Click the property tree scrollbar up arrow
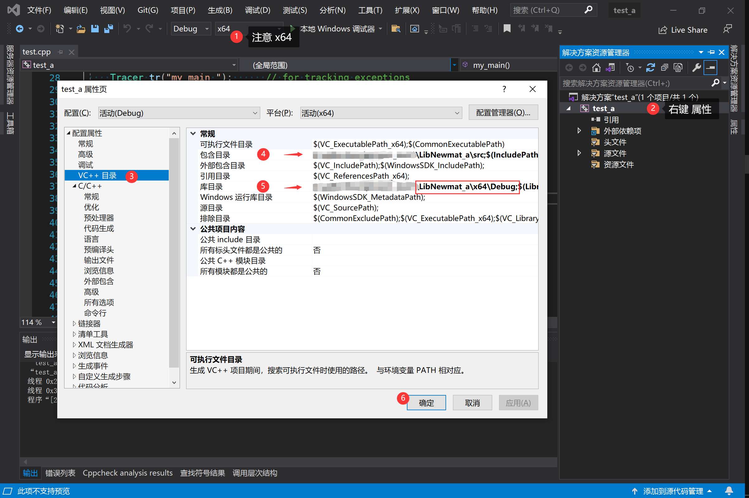The image size is (749, 498). [x=174, y=134]
